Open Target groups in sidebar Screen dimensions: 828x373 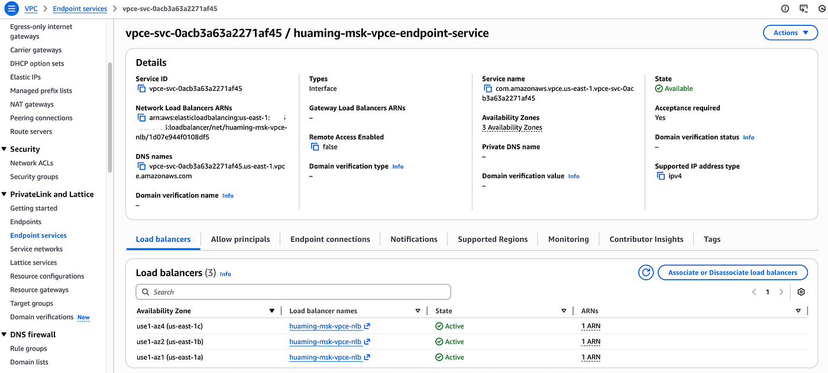[32, 303]
